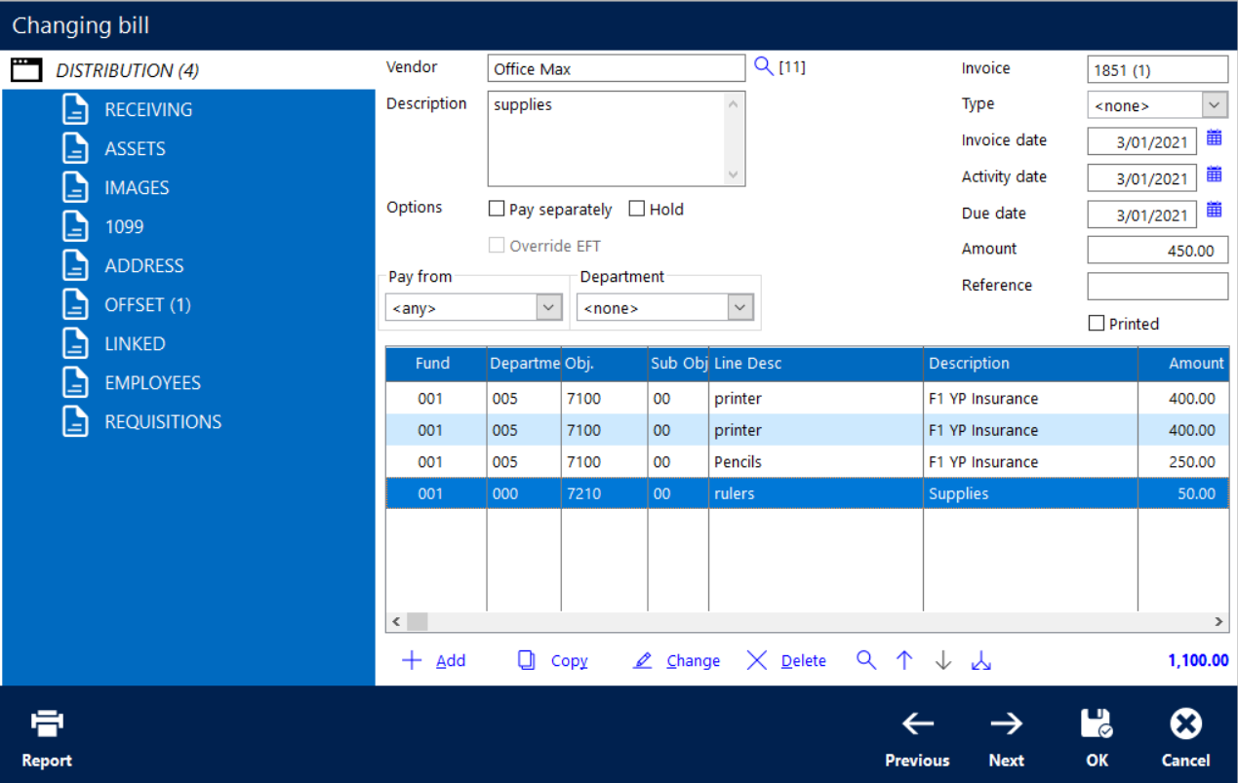Toggle the Printed checkbox
The image size is (1238, 783).
pyautogui.click(x=1097, y=324)
